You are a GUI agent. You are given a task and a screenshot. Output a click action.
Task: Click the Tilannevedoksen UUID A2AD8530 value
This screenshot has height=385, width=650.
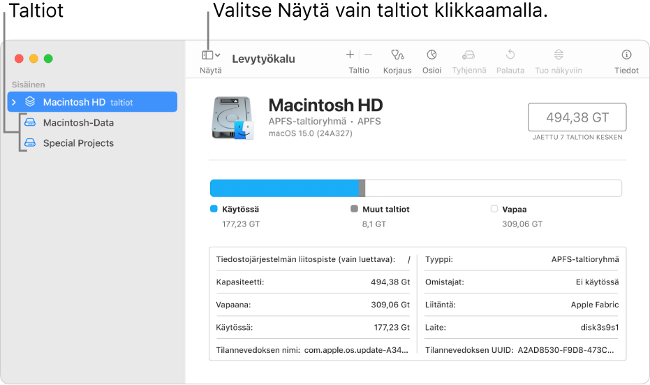[x=566, y=350]
